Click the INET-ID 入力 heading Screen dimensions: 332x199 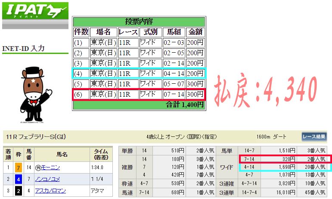24,48
